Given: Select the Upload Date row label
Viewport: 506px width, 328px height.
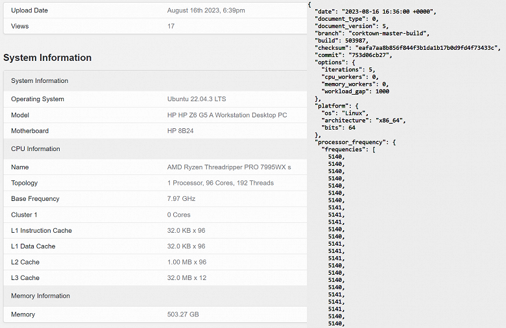Looking at the screenshot, I should pos(29,10).
